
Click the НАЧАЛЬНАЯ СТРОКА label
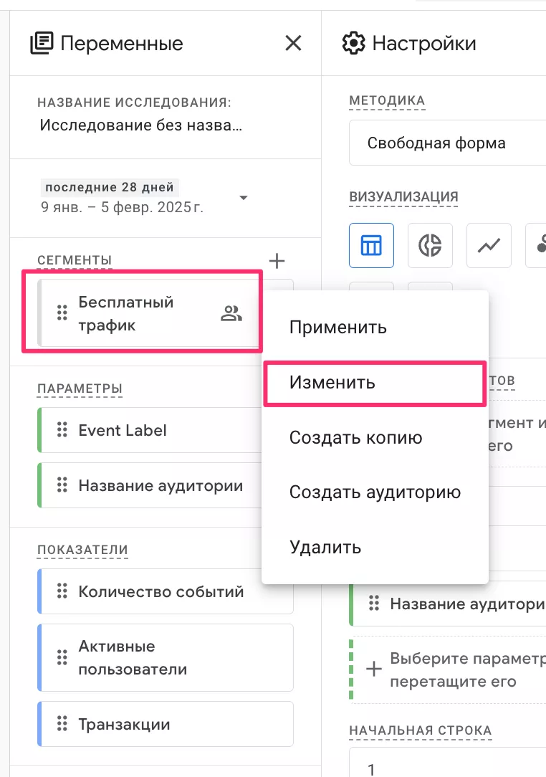(x=420, y=730)
